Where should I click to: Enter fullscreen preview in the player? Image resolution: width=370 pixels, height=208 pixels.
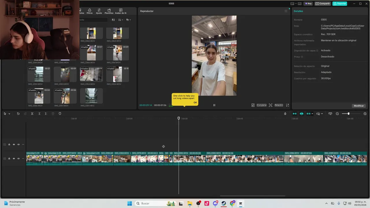[287, 105]
